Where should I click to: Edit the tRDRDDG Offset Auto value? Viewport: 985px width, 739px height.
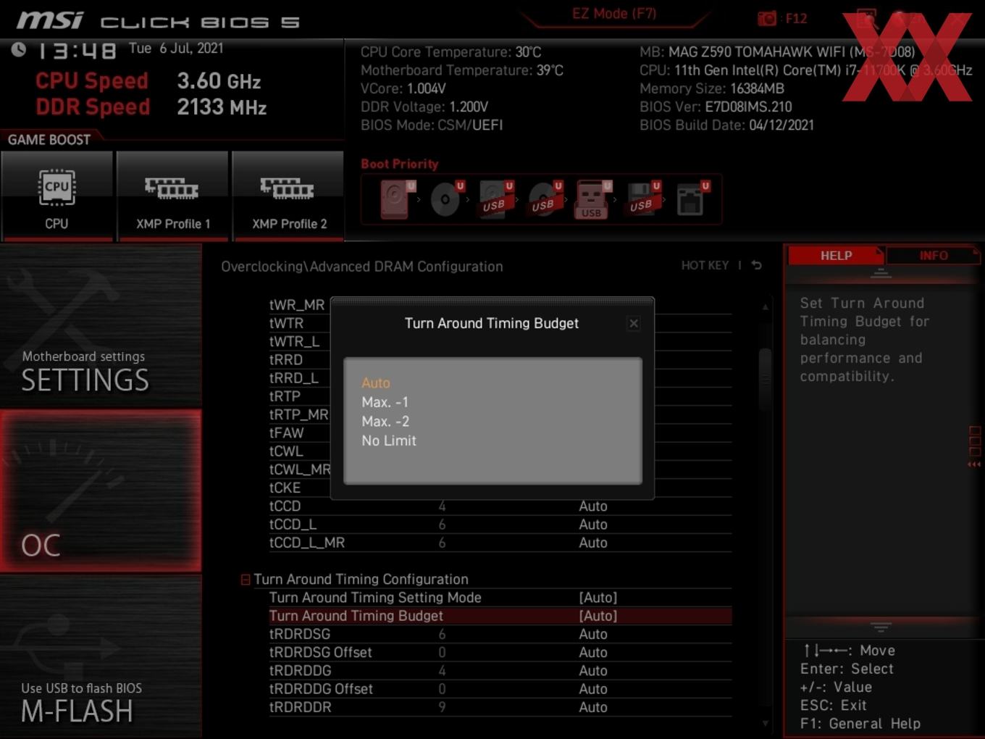coord(593,689)
